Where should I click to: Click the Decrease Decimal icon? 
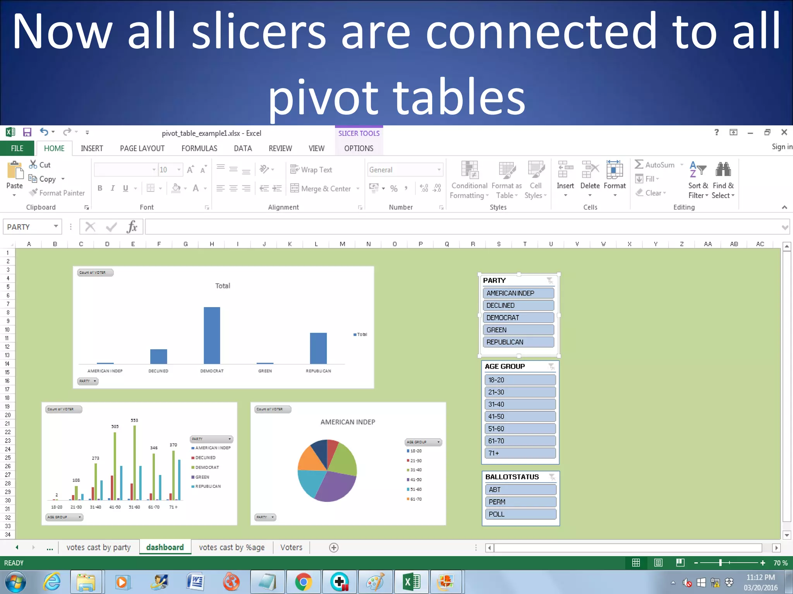coord(437,188)
